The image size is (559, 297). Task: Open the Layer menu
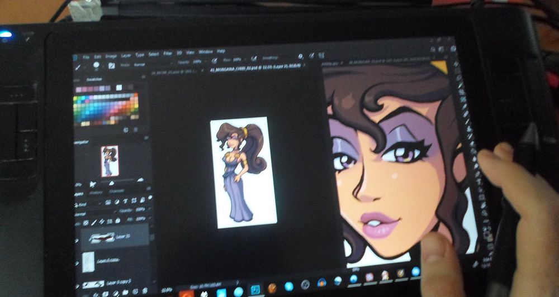click(x=126, y=56)
